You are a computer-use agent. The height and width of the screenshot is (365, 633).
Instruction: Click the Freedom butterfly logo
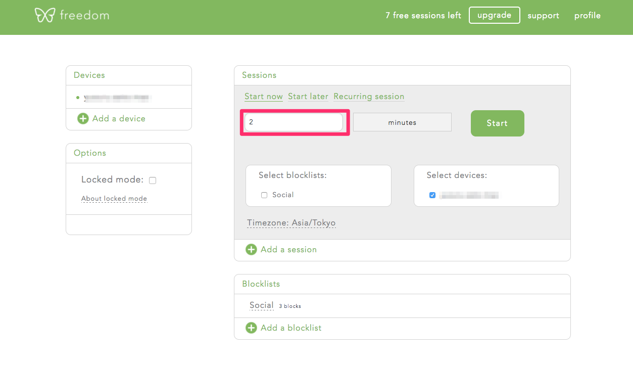coord(44,15)
